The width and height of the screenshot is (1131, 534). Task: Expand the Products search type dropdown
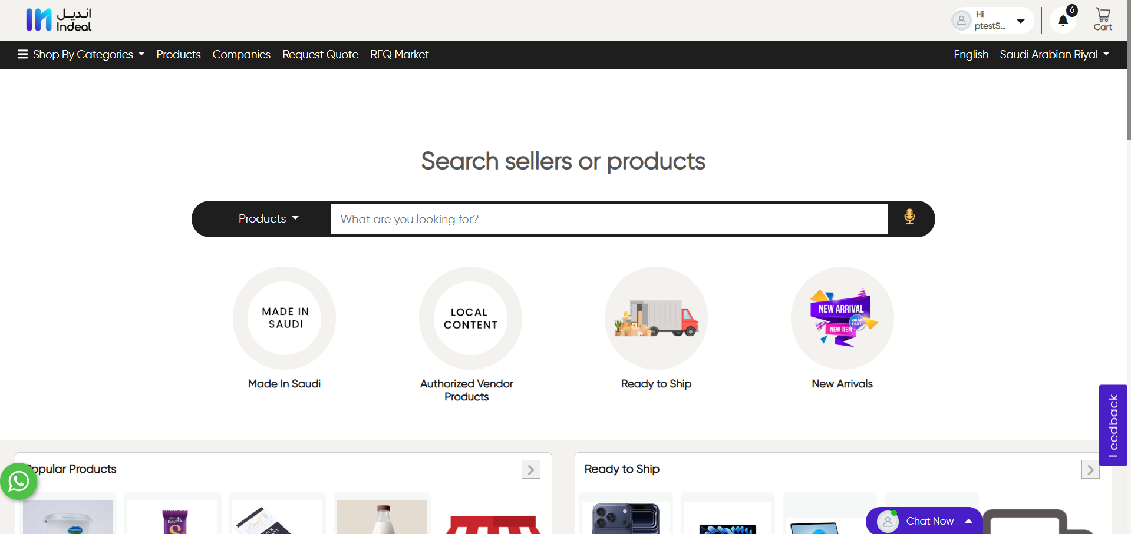268,219
